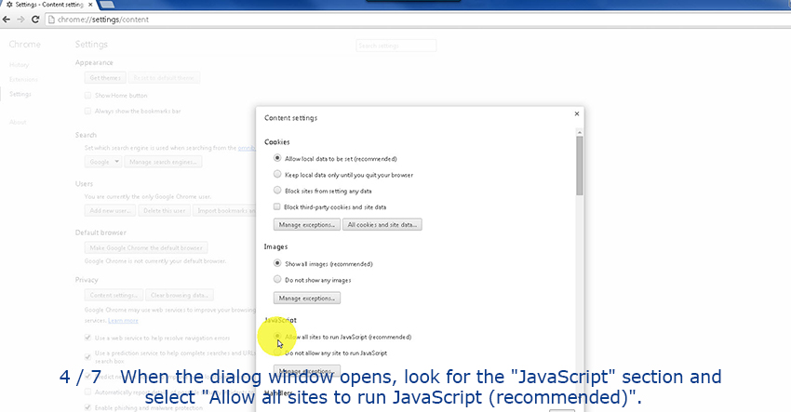This screenshot has height=412, width=791.
Task: Click the browser Back arrow
Action: (7, 20)
